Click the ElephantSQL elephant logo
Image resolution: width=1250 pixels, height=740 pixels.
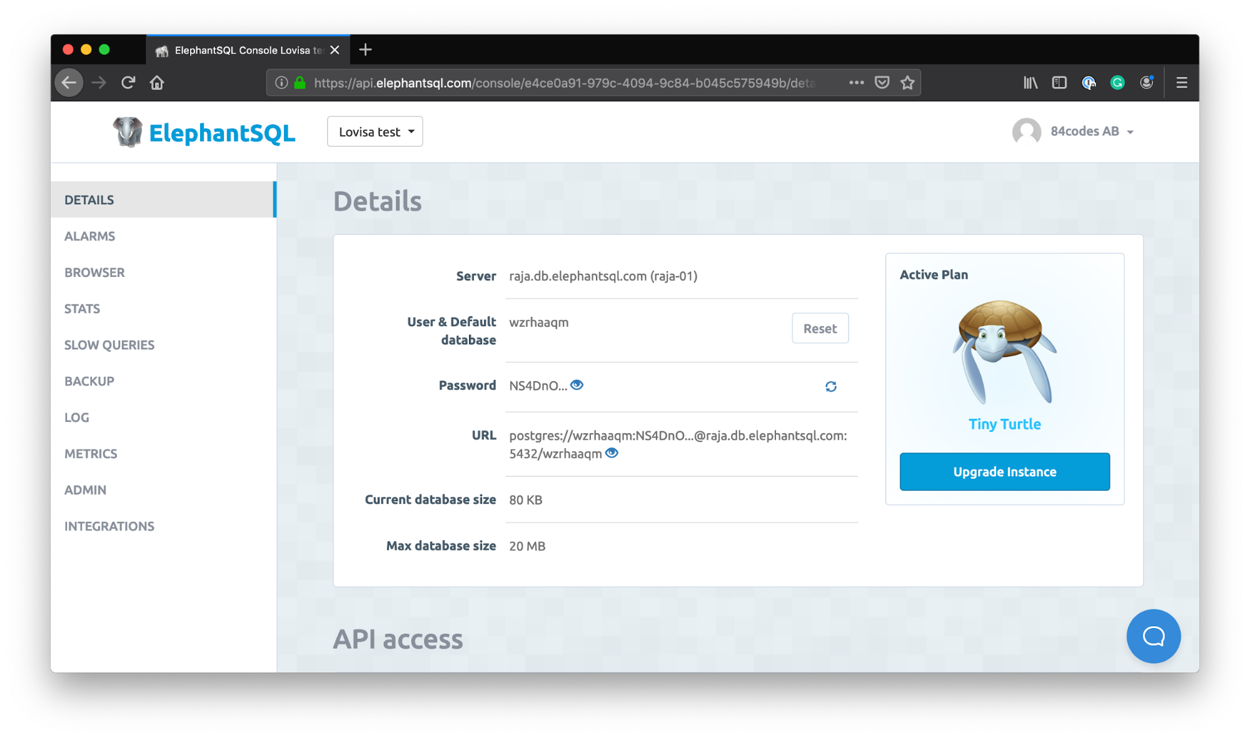tap(128, 132)
